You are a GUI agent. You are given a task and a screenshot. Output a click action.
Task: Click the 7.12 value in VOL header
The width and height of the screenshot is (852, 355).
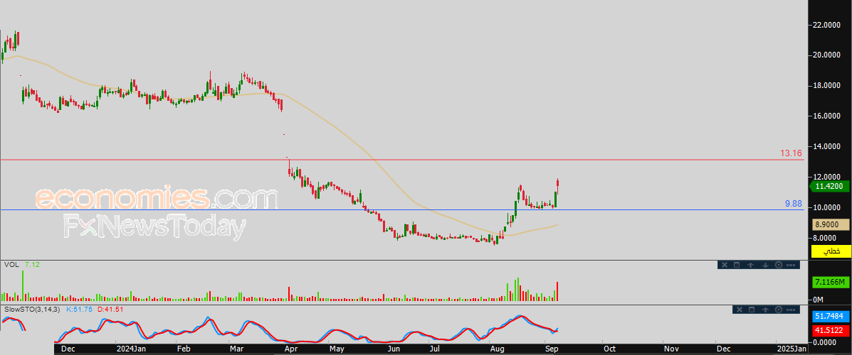coord(32,265)
